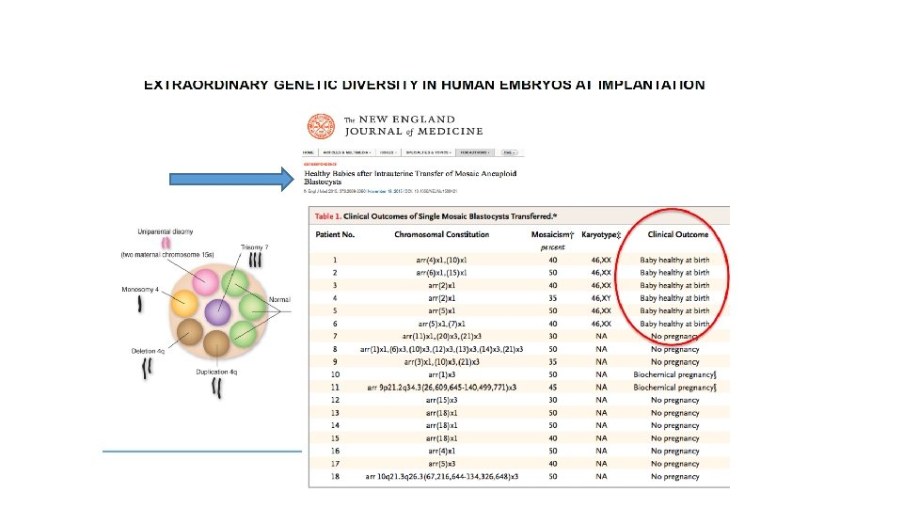Click the yellow-orange cell in the embryo diagram
The width and height of the screenshot is (903, 508).
184,303
